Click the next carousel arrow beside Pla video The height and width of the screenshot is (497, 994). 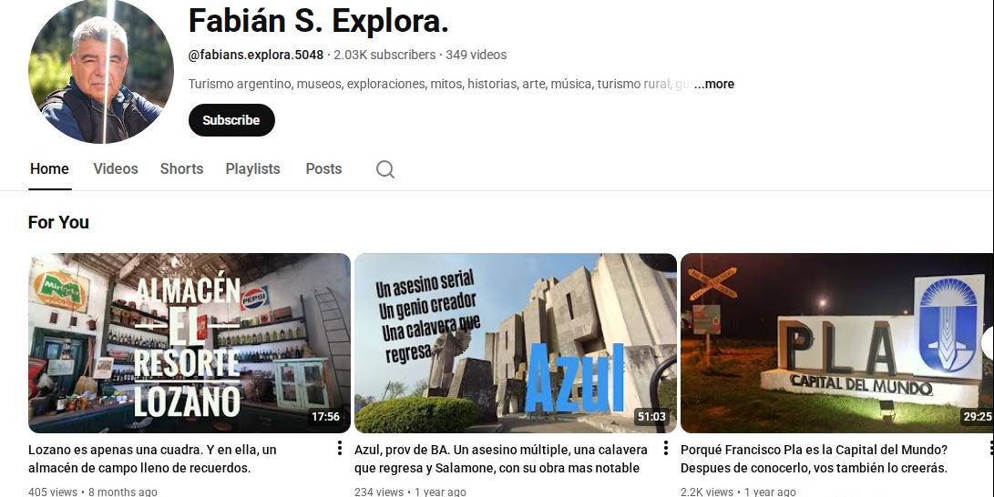pos(989,343)
